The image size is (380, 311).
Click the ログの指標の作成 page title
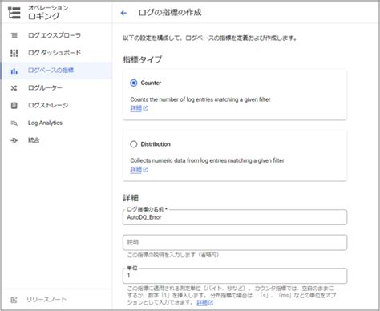[170, 13]
